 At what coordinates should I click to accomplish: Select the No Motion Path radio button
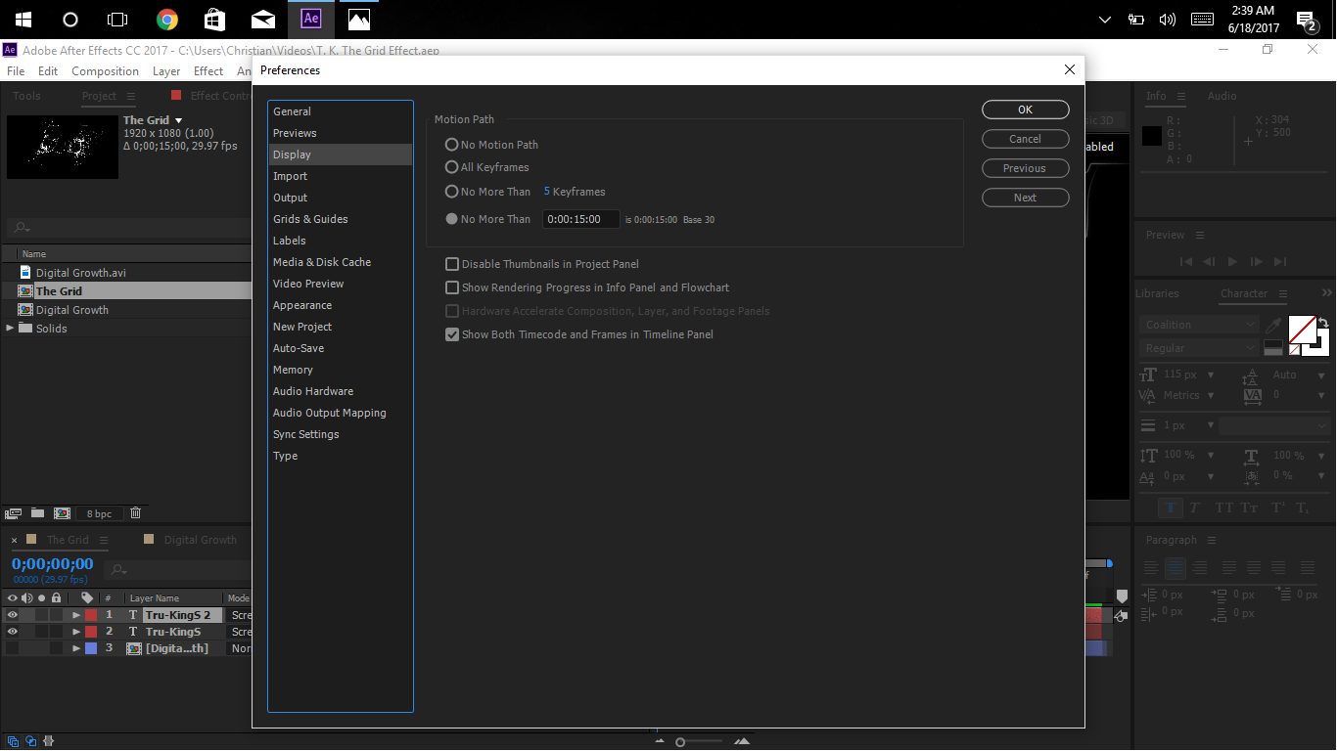click(451, 144)
